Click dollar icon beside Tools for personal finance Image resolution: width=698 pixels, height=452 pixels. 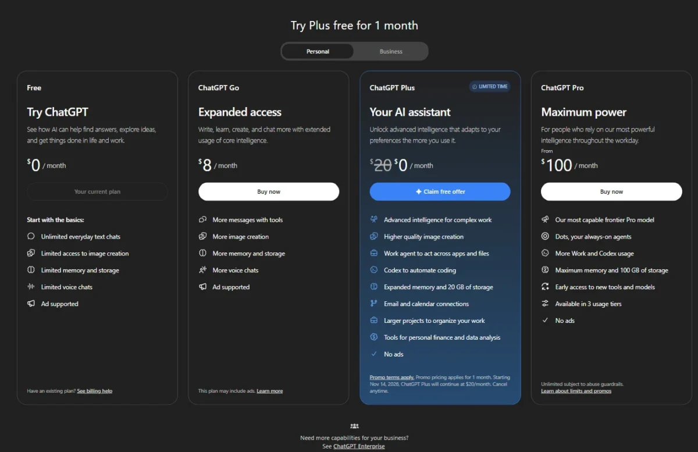coord(374,337)
